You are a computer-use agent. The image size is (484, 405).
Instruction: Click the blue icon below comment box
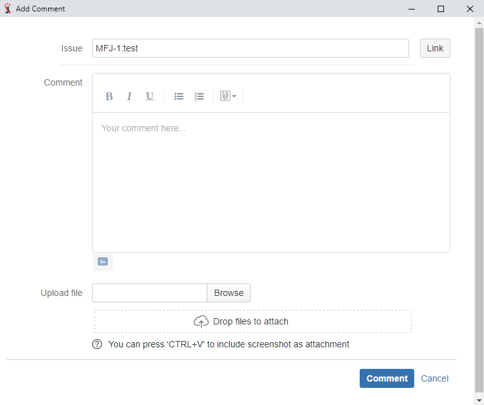click(103, 261)
